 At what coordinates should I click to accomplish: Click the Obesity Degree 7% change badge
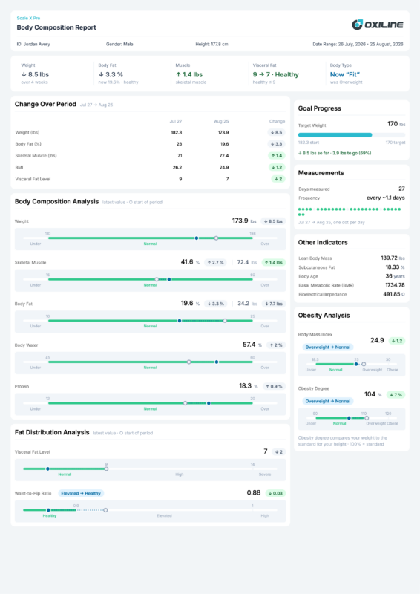coord(396,395)
